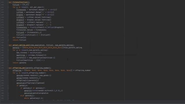The image size is (185, 104).
Task: Click 'max_fitness = max(Fitlist)' line
Action: pos(29,53)
